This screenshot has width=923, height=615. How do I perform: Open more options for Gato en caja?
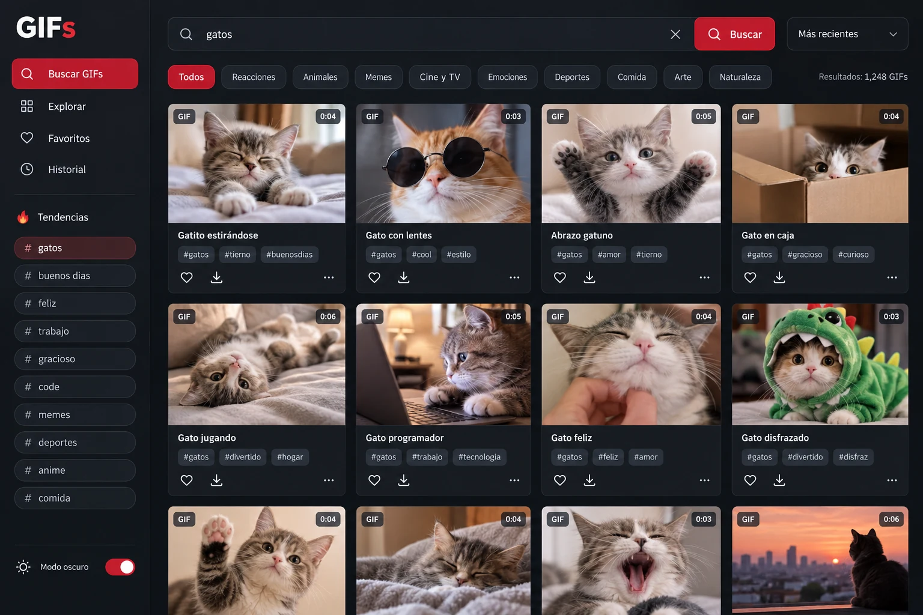point(892,277)
